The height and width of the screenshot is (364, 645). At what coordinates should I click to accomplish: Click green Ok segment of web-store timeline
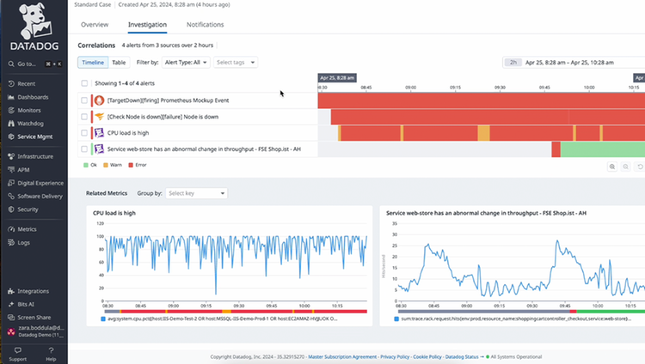pos(603,149)
